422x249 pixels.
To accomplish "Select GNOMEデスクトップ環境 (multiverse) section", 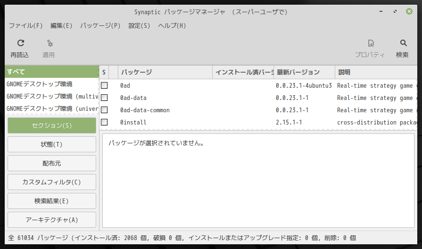I will (52, 96).
